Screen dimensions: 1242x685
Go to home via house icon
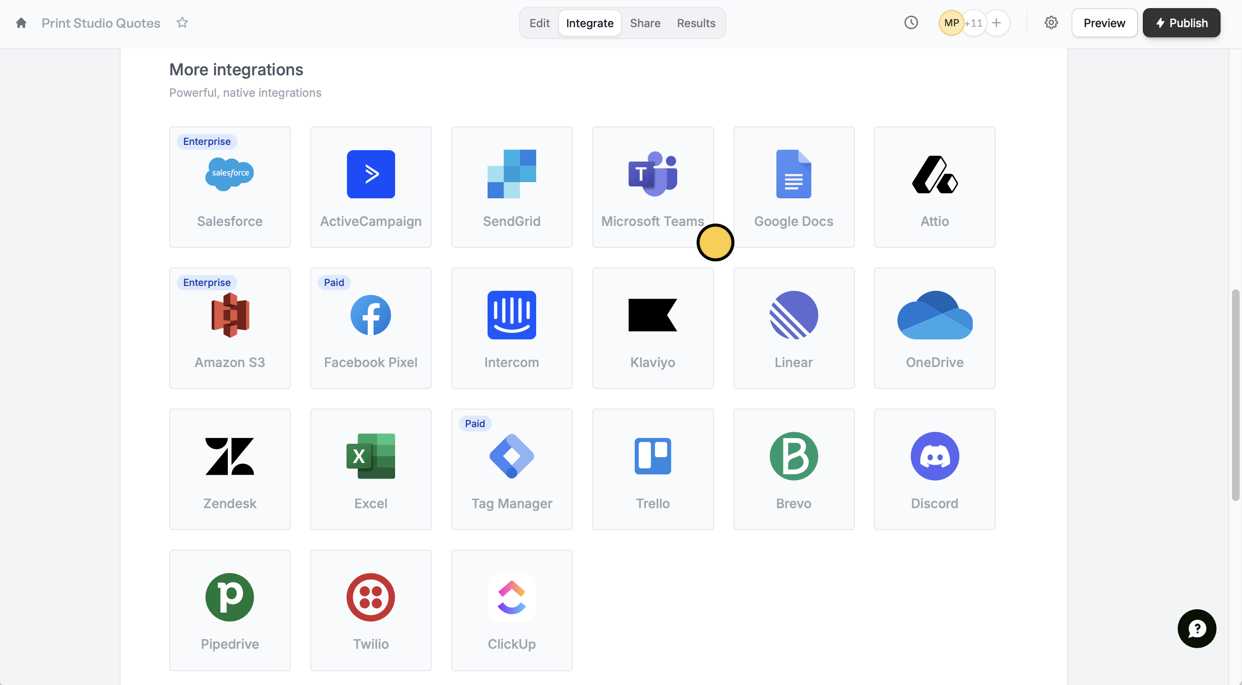click(x=21, y=23)
